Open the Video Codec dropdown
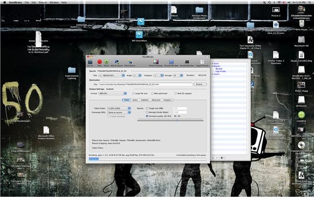The image size is (314, 202). coord(119,108)
